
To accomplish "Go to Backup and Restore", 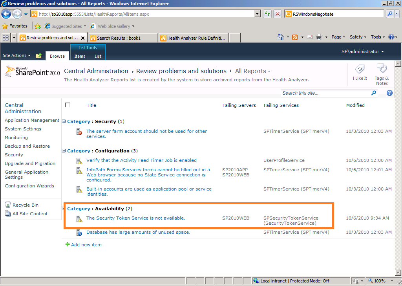I will 27,146.
